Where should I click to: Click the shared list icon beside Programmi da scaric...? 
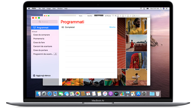click(x=55, y=54)
